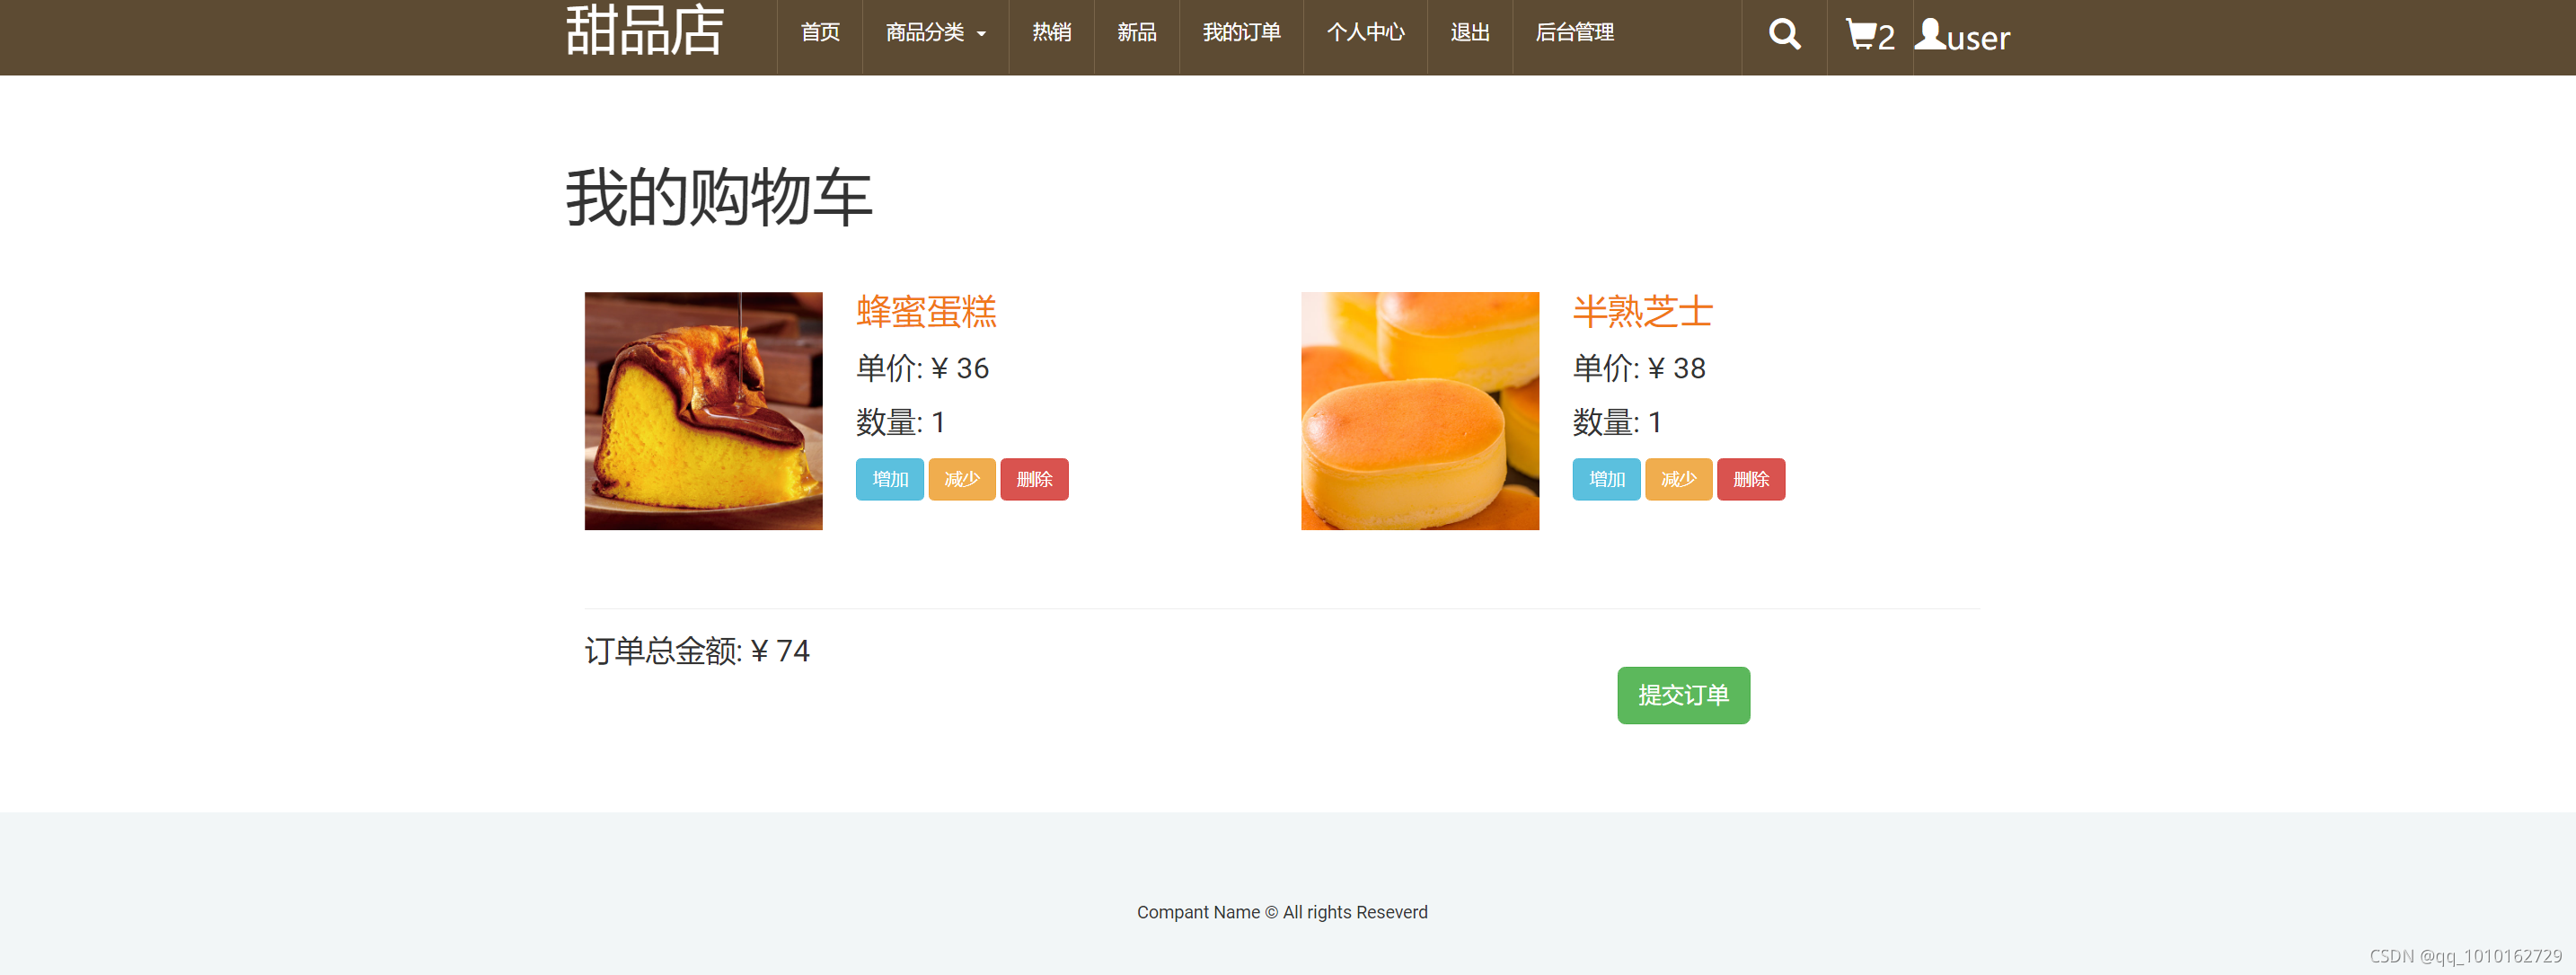This screenshot has width=2576, height=975.
Task: Decrease 蜂蜜蛋糕 quantity with 减少
Action: click(961, 479)
